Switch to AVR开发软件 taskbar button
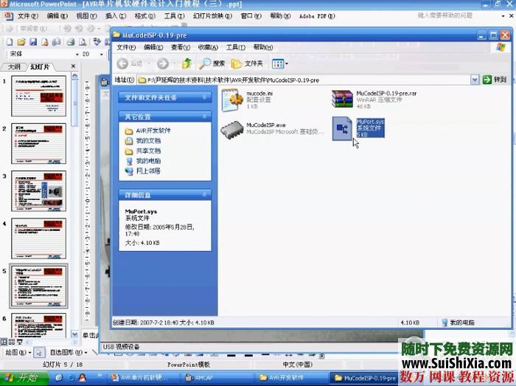This screenshot has width=516, height=386. click(290, 378)
